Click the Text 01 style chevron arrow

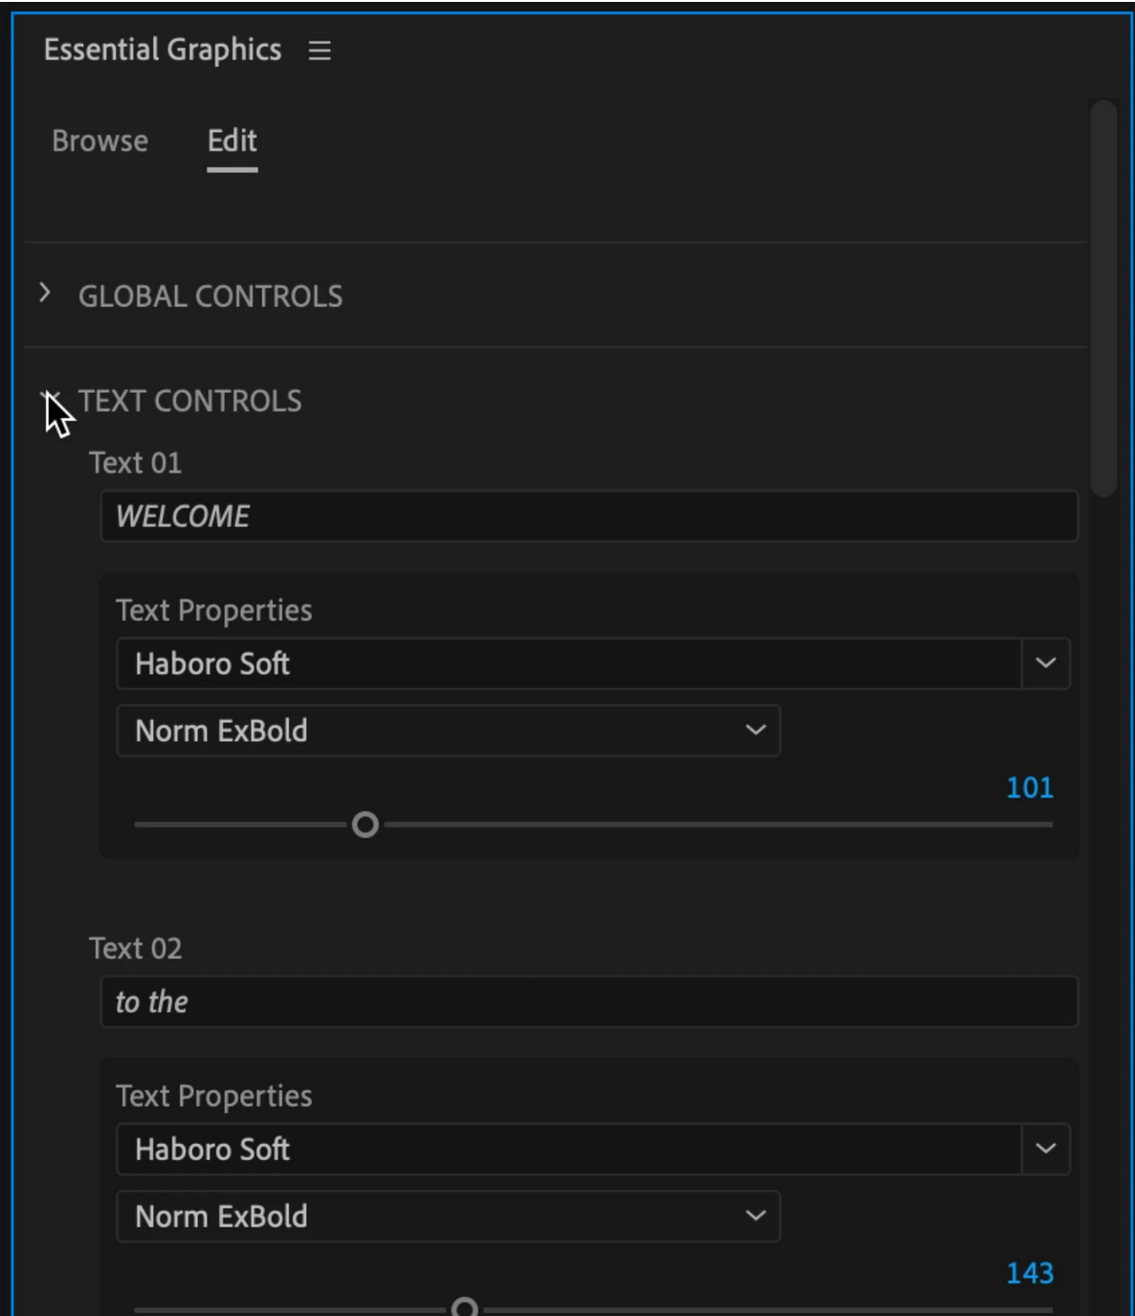[755, 731]
